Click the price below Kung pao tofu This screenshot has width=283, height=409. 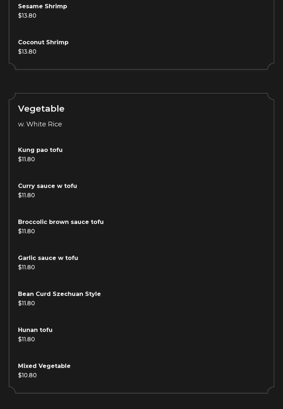coord(26,159)
